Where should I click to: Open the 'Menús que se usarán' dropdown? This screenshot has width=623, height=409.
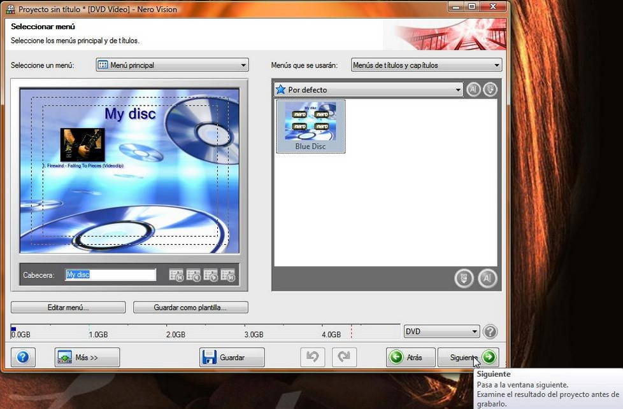[426, 65]
